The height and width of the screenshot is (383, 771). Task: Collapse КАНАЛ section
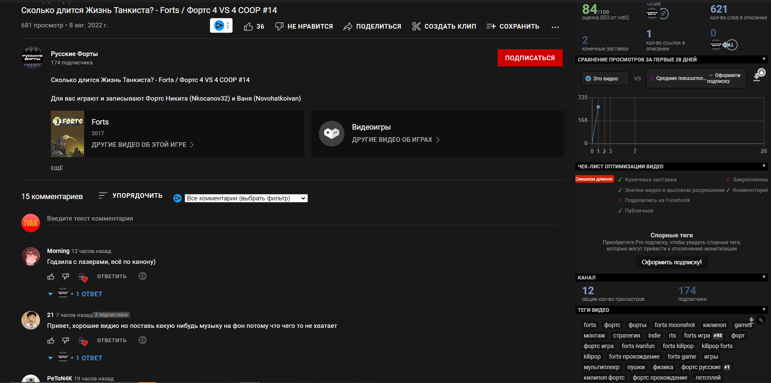pos(764,277)
